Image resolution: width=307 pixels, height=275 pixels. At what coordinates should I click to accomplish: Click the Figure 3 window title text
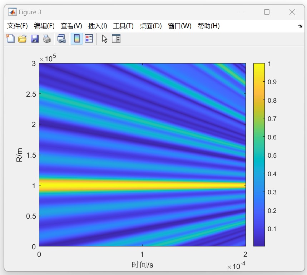(30, 12)
